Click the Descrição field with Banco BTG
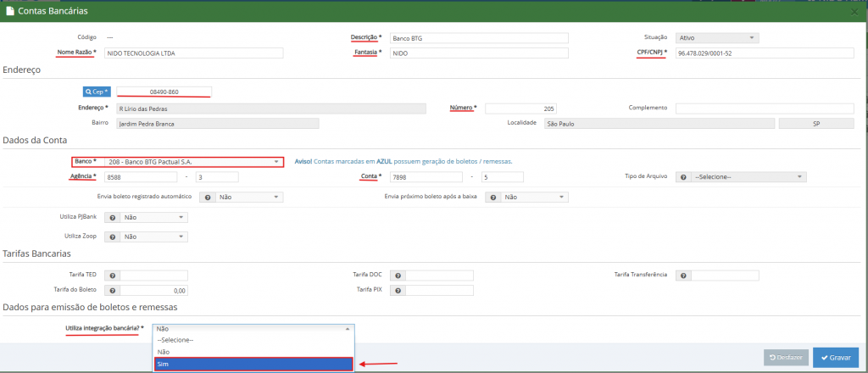 [479, 38]
